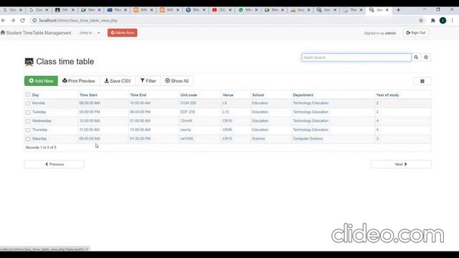Click the Science school cell
The height and width of the screenshot is (258, 459).
[x=258, y=138]
